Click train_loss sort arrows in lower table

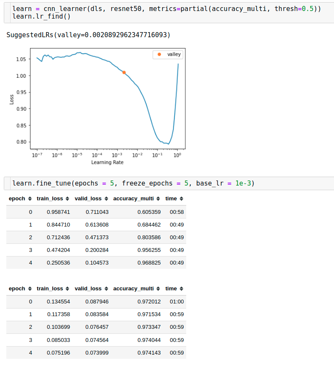pyautogui.click(x=67, y=289)
